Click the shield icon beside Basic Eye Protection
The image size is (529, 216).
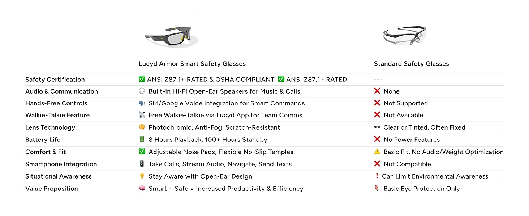tap(377, 188)
